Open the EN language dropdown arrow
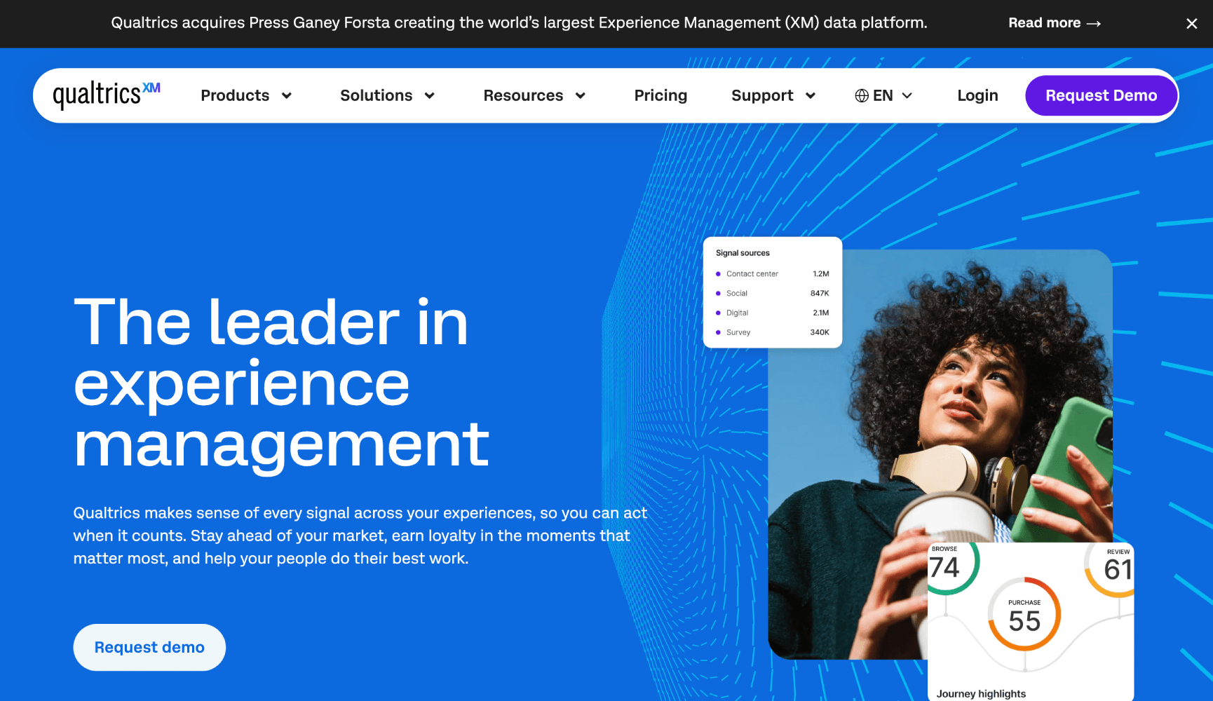The height and width of the screenshot is (701, 1213). click(x=907, y=96)
